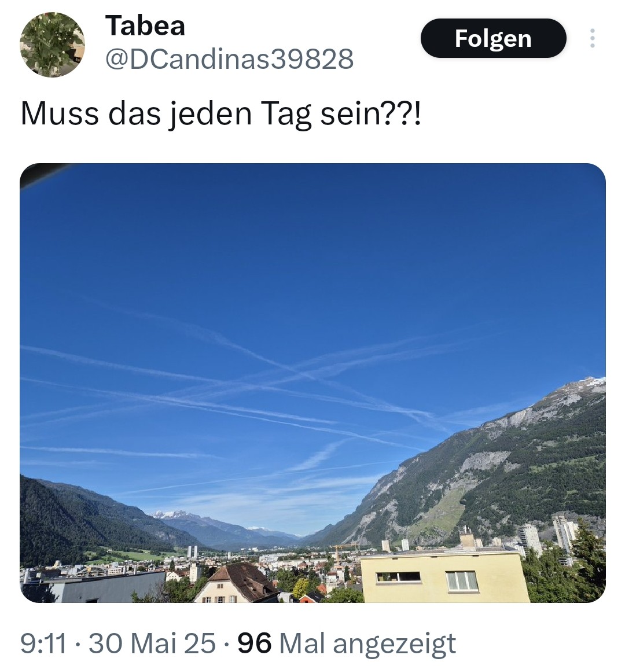The image size is (625, 666).
Task: Click the yellow building in the photo
Action: 444,576
